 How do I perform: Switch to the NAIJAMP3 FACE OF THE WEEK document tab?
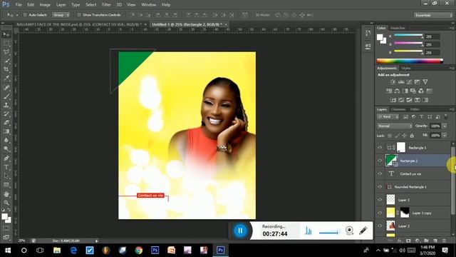coord(79,24)
